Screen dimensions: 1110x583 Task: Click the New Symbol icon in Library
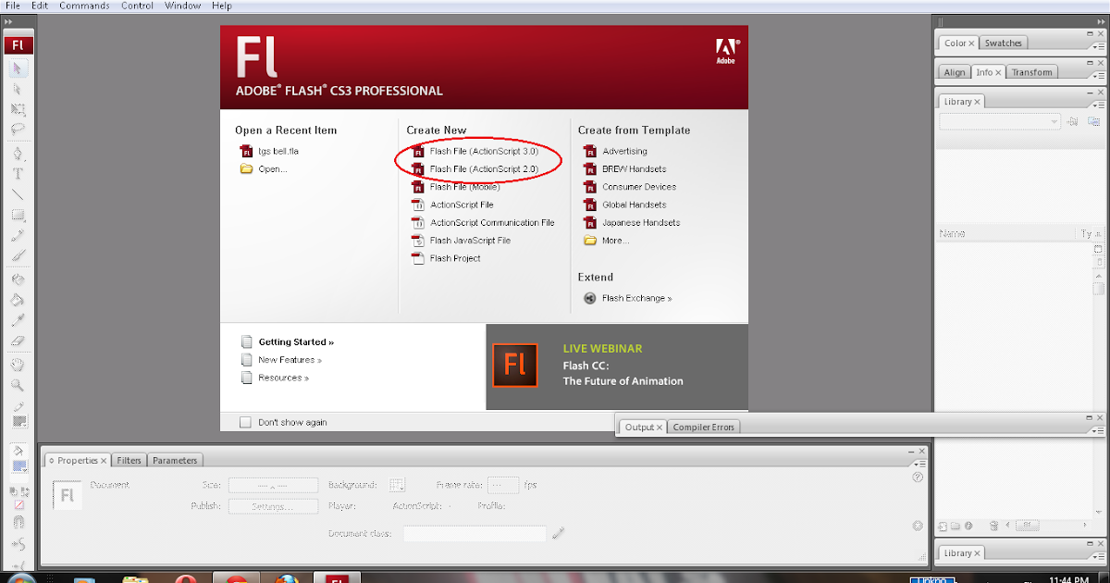pos(941,526)
